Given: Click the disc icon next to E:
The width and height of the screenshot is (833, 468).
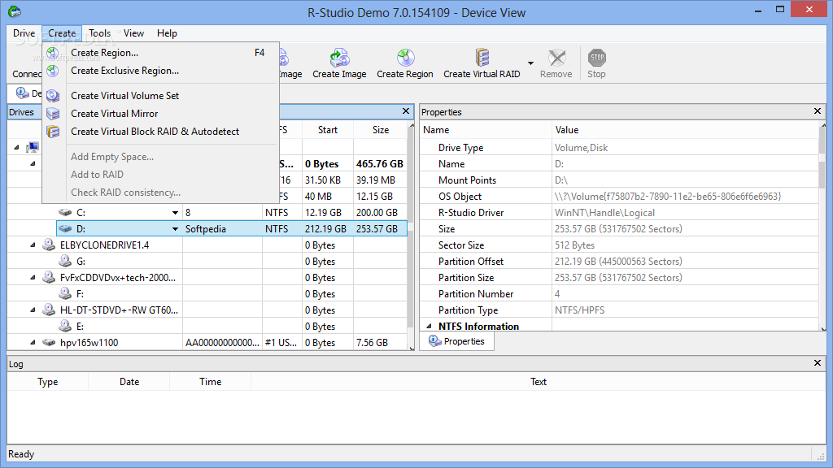Looking at the screenshot, I should (x=65, y=326).
